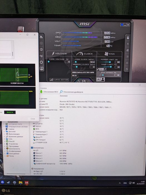Toggle link icon for power and temp limit
Image resolution: width=146 pixels, height=195 pixels.
click(x=98, y=69)
